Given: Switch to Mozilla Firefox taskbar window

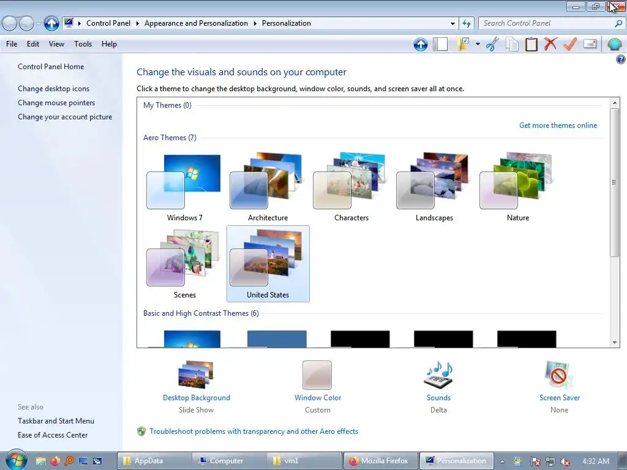Looking at the screenshot, I should (381, 461).
